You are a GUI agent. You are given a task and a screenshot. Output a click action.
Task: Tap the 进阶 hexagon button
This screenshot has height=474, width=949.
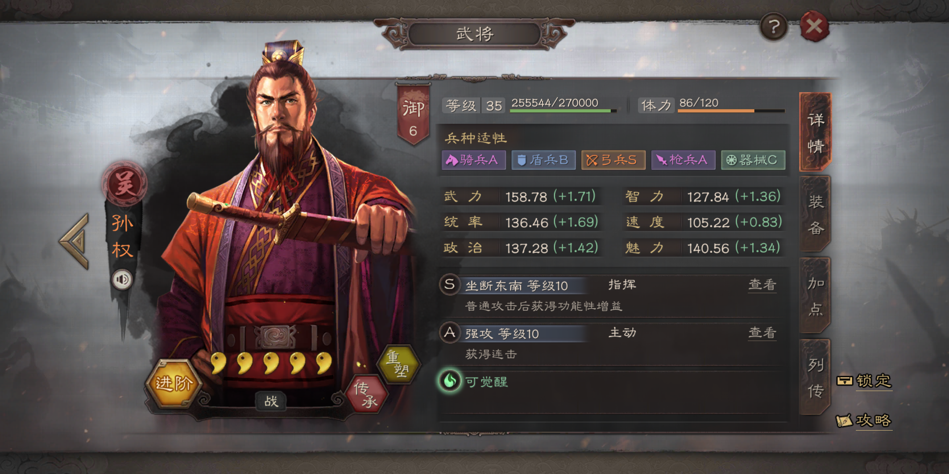[x=174, y=384]
